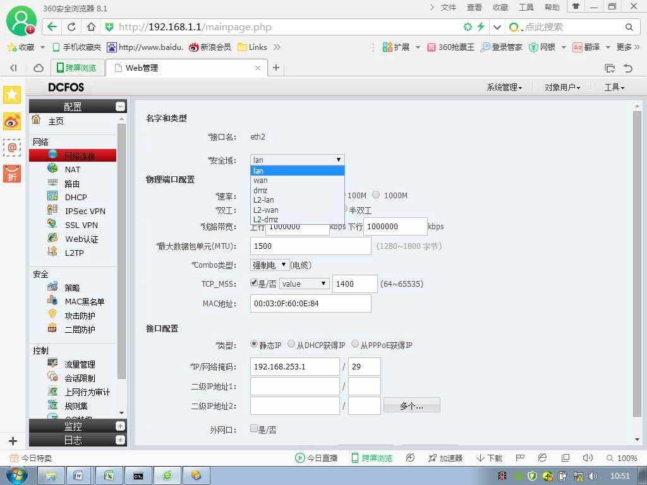
Task: Open the 规则集 page
Action: click(76, 406)
